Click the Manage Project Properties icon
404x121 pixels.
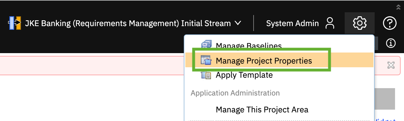(206, 60)
